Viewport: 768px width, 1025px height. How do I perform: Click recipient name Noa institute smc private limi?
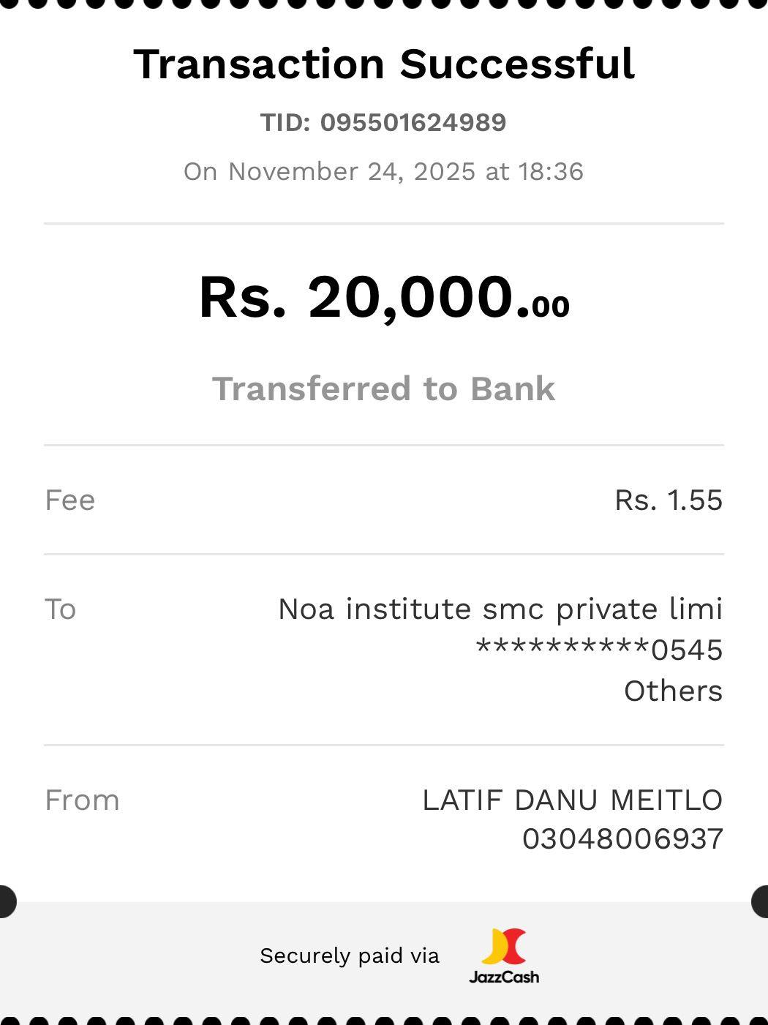500,609
